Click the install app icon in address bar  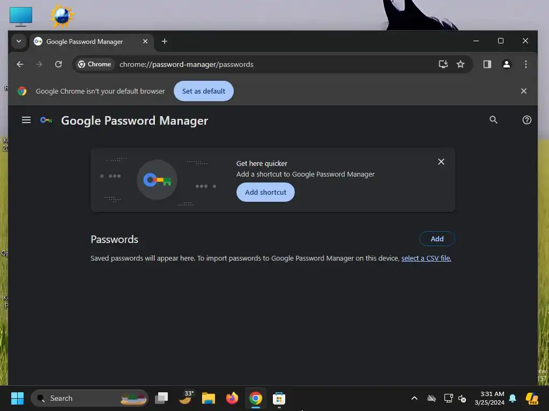(443, 64)
